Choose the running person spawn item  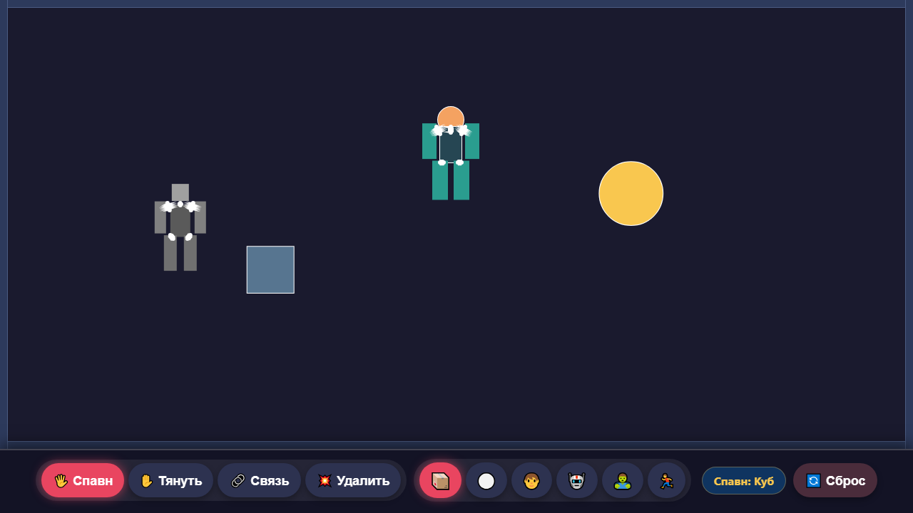(666, 481)
